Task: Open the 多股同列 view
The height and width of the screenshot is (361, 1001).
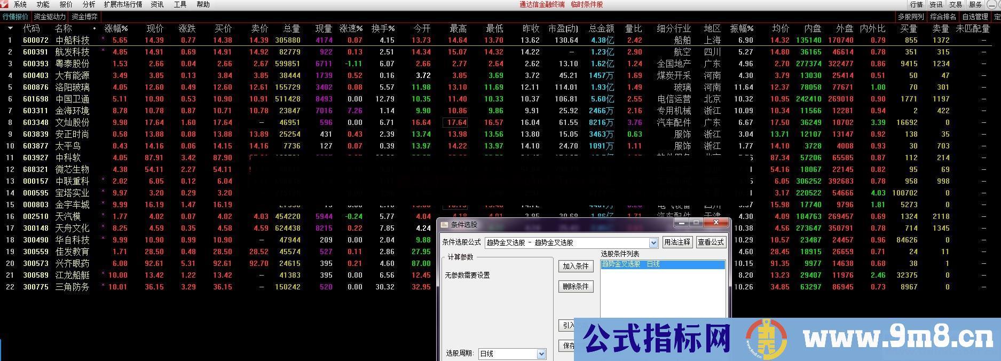Action: pos(911,17)
